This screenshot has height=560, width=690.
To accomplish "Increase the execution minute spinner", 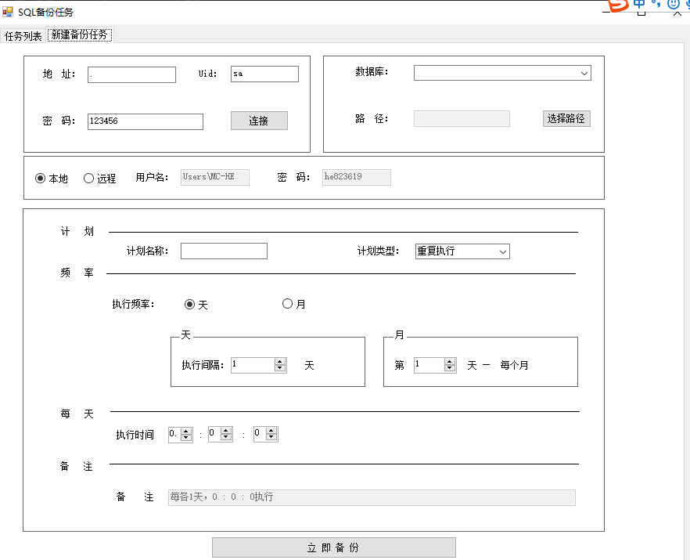I will point(226,432).
